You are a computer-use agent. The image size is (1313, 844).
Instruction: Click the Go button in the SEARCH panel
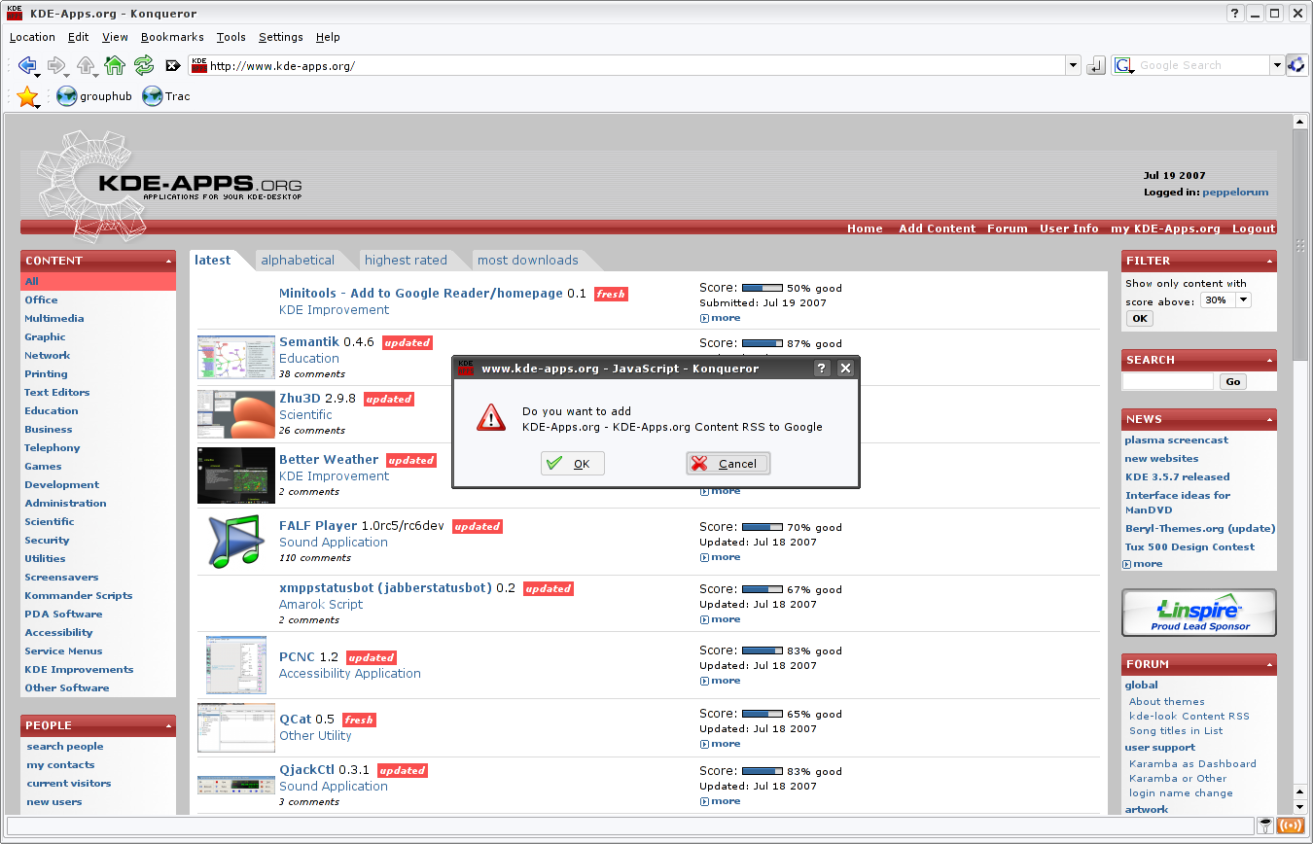click(x=1233, y=382)
